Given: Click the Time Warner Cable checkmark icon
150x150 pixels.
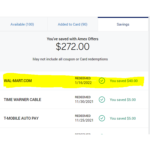Looking at the screenshot, I should click(102, 100).
